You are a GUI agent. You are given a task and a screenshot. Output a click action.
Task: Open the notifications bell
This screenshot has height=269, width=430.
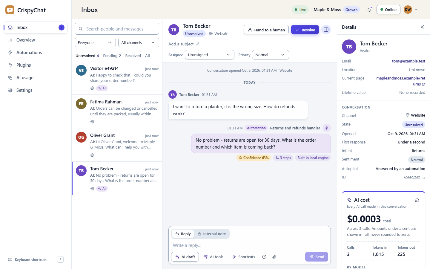[369, 10]
